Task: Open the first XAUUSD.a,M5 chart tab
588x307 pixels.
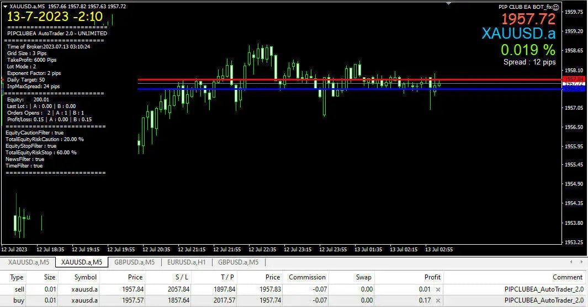Action: coord(29,262)
